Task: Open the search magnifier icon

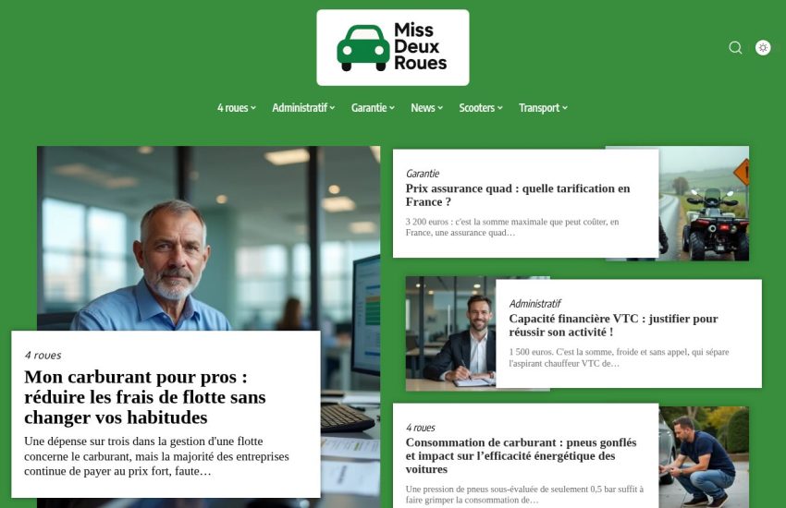Action: tap(735, 47)
